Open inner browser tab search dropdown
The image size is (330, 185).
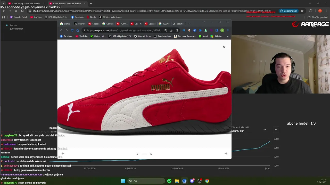pos(204,22)
